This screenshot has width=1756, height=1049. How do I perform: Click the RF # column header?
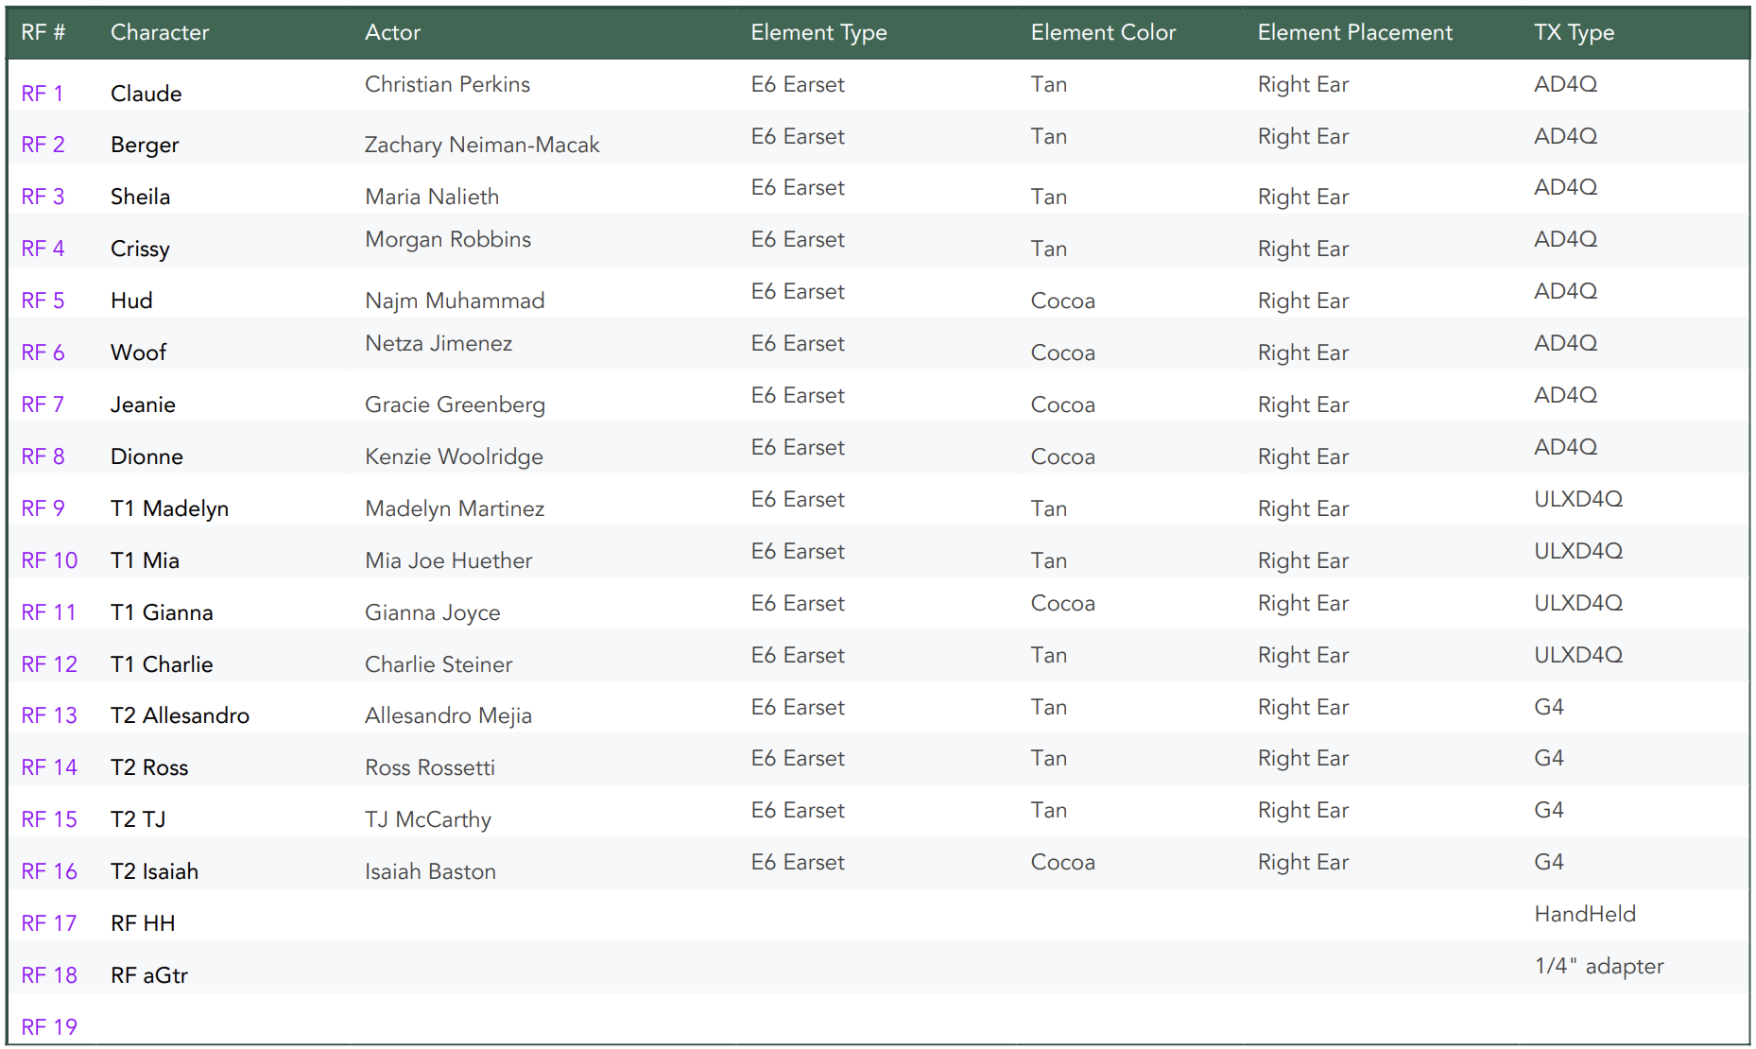(43, 32)
